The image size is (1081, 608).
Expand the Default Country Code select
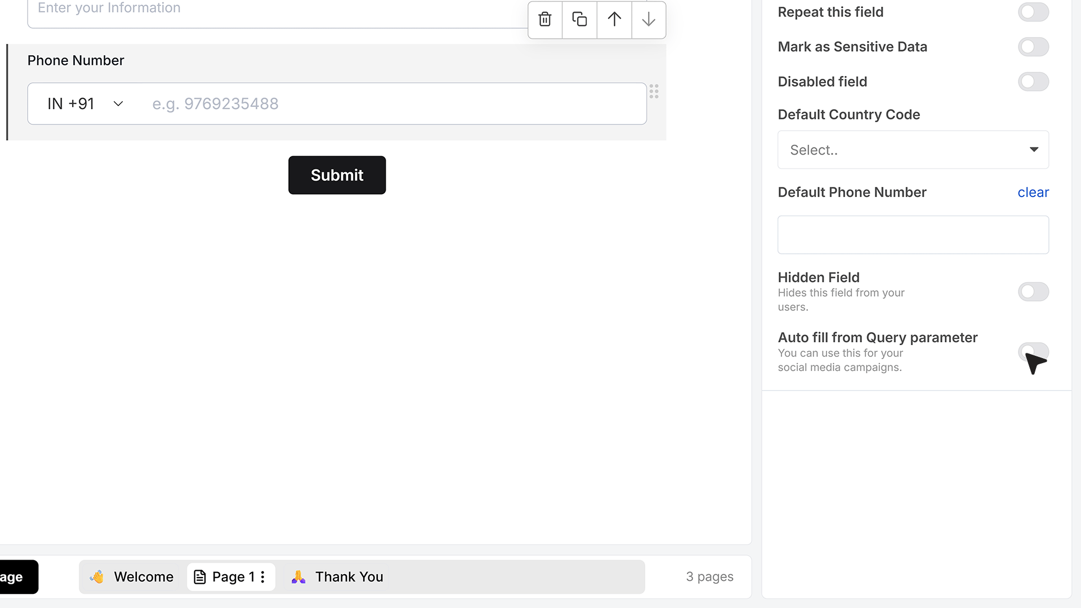(913, 150)
